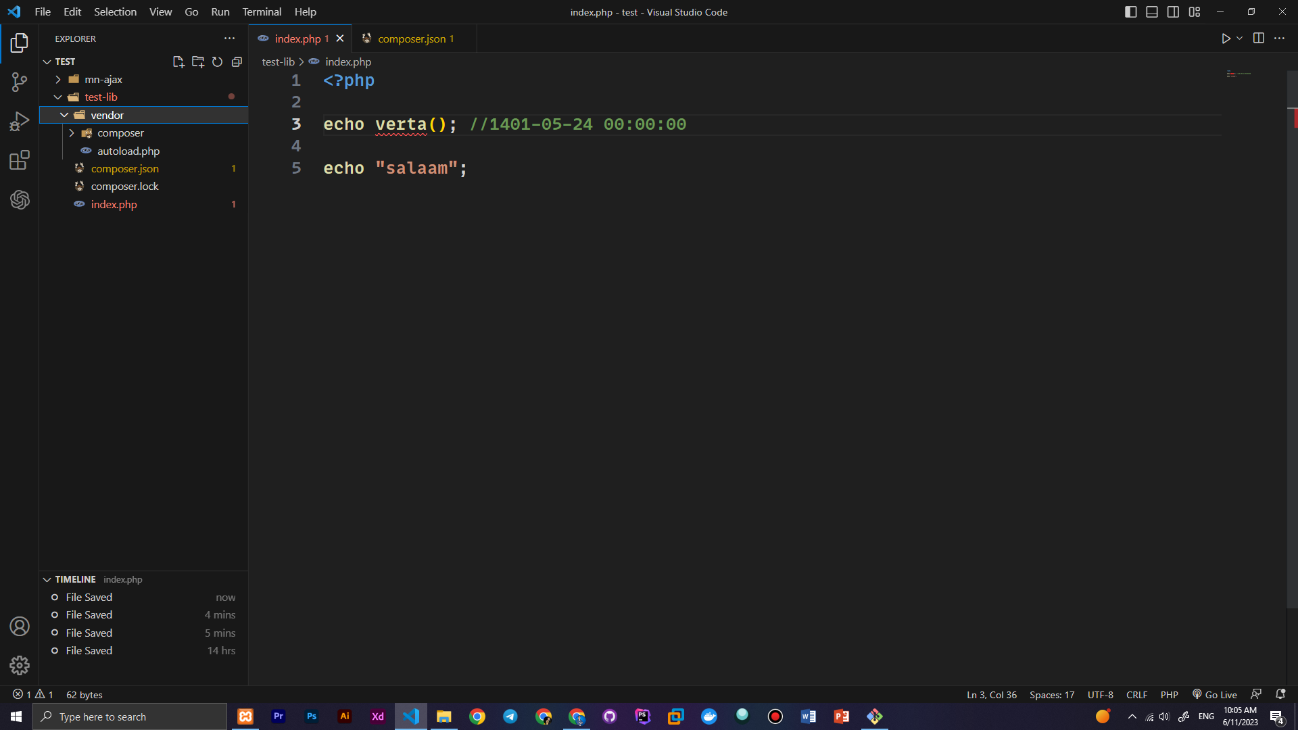
Task: Open Run and Debug view
Action: point(20,122)
